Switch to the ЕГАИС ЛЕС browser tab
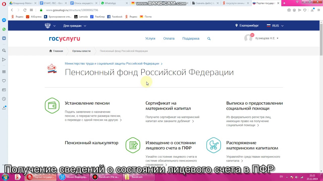The width and height of the screenshot is (323, 181). 53,3
